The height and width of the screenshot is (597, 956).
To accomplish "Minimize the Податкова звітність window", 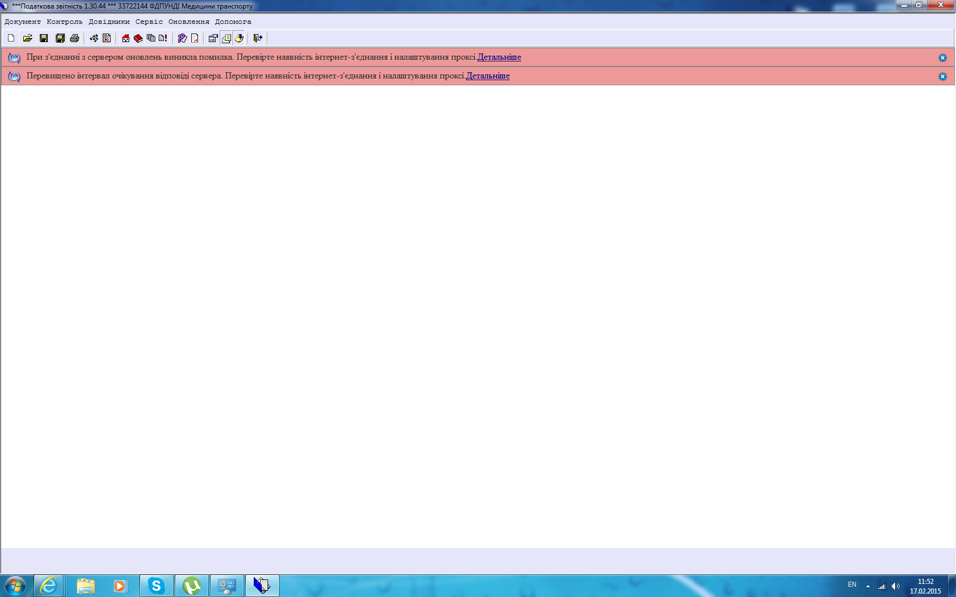I will [904, 5].
